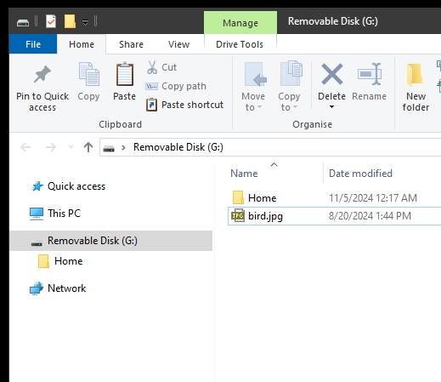The width and height of the screenshot is (441, 382).
Task: Open the Recent locations dropdown chevron
Action: point(71,147)
